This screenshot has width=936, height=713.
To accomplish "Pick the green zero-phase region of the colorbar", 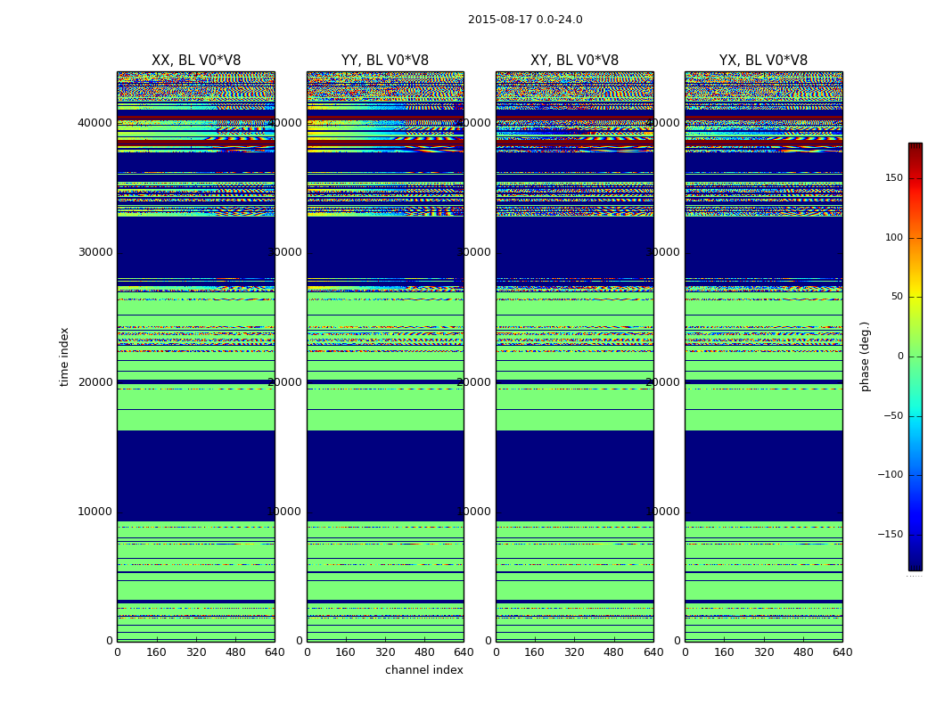I will tap(915, 356).
